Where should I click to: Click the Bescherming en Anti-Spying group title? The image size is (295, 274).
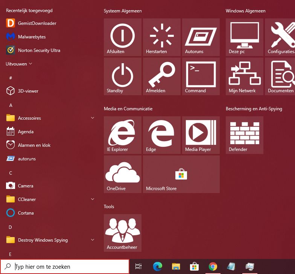(254, 109)
